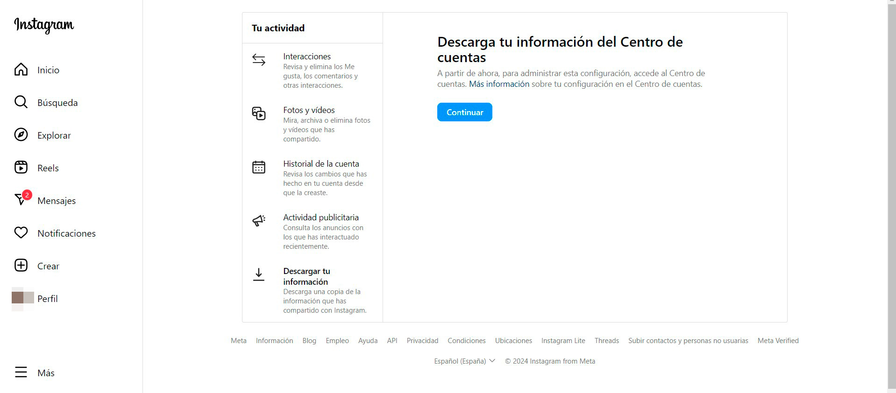Select Explorar label in sidebar

point(54,135)
